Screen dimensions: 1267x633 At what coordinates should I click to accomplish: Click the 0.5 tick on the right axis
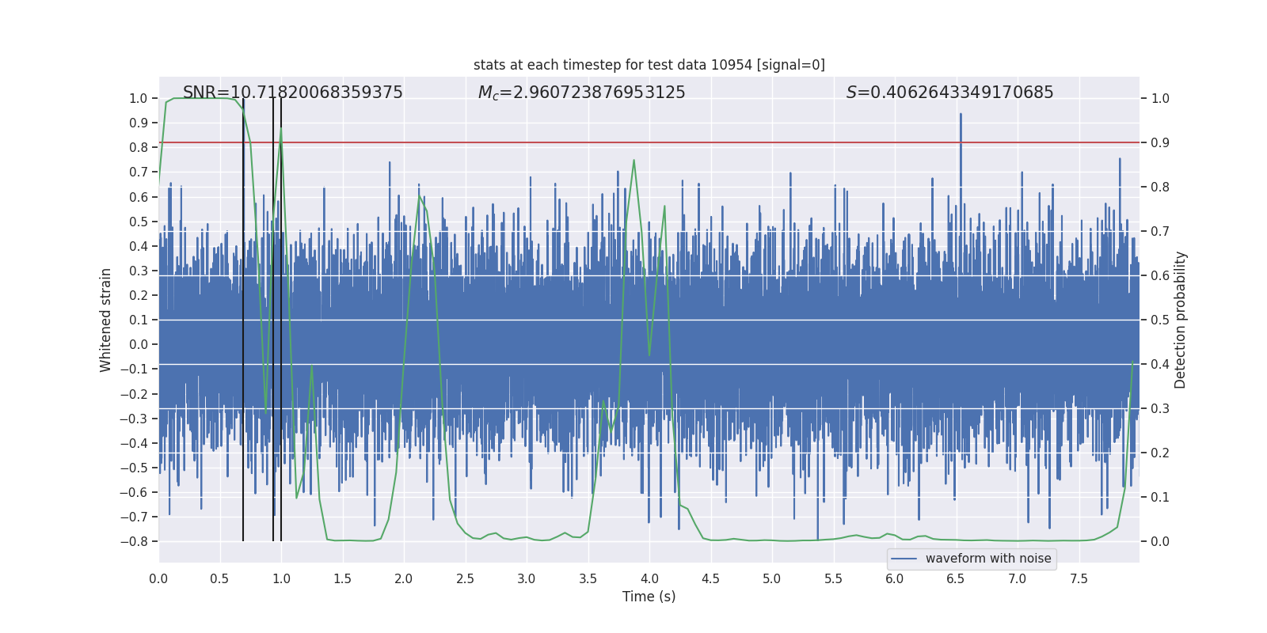tap(1160, 320)
